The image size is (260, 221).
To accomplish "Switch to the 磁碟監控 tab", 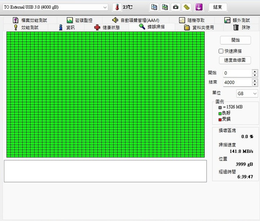I will pyautogui.click(x=79, y=20).
